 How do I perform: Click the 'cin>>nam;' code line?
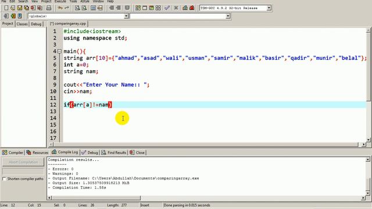pos(78,91)
